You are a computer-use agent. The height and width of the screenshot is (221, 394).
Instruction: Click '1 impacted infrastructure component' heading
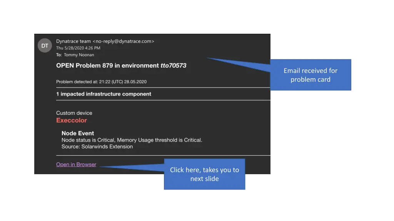click(x=104, y=94)
